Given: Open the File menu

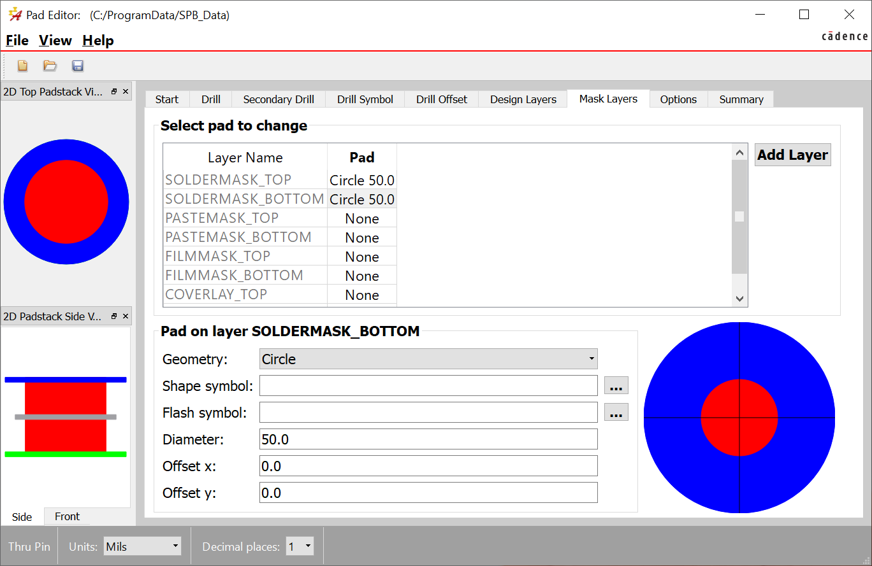Looking at the screenshot, I should (x=17, y=40).
